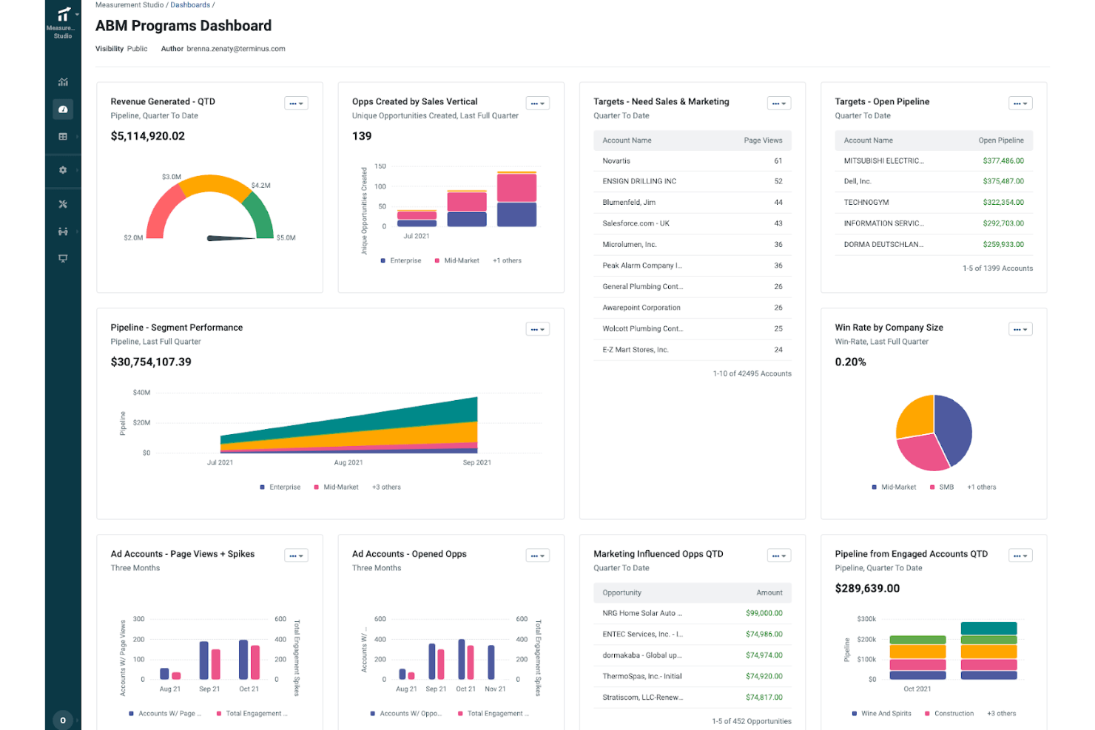Open the Novartis account row
1095x730 pixels.
click(693, 160)
